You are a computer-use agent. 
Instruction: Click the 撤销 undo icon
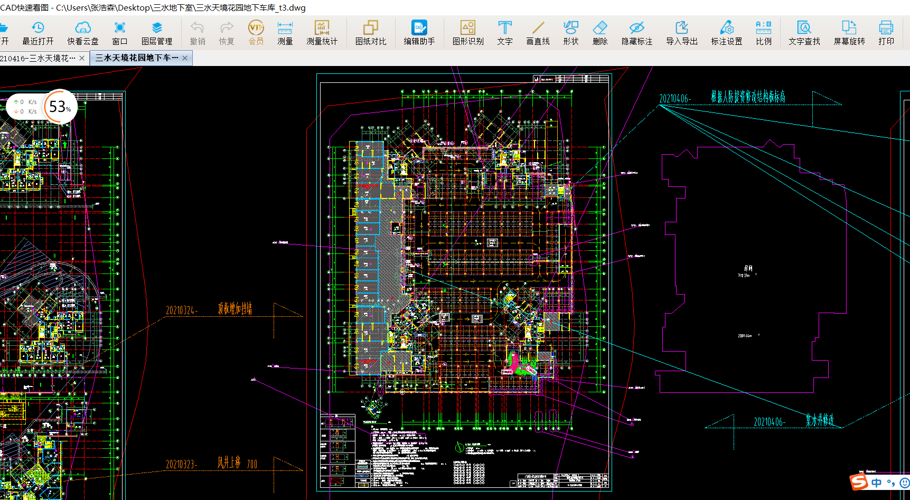198,33
